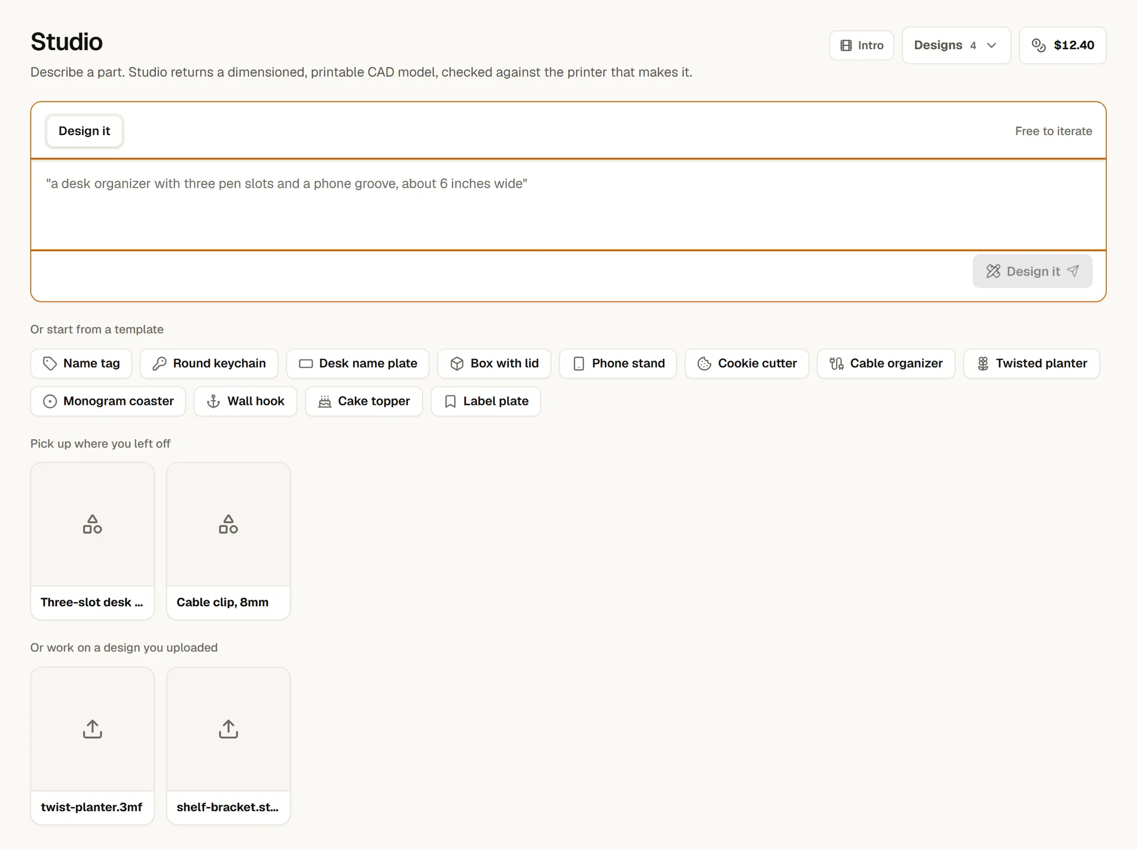Open the Three-slot desk design thumbnail
Screen dimensions: 1137x850
(x=93, y=524)
